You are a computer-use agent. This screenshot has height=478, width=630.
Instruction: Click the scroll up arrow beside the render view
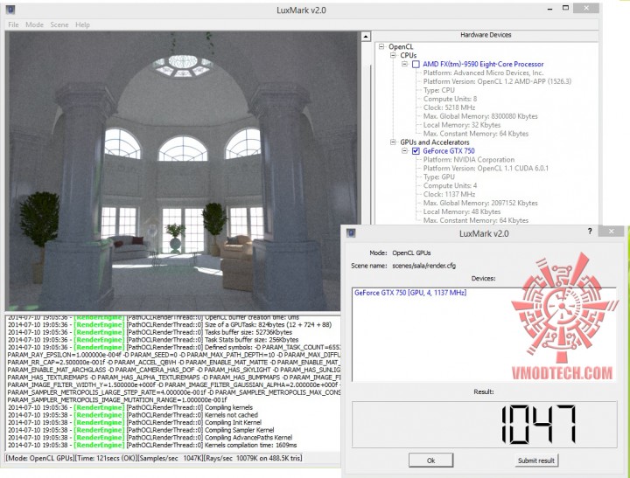pyautogui.click(x=366, y=37)
